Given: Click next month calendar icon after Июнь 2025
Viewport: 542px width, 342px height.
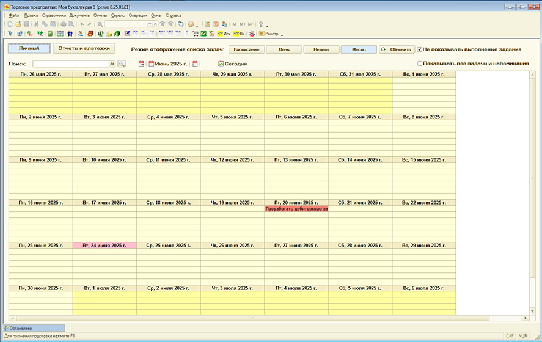Looking at the screenshot, I should pos(195,64).
